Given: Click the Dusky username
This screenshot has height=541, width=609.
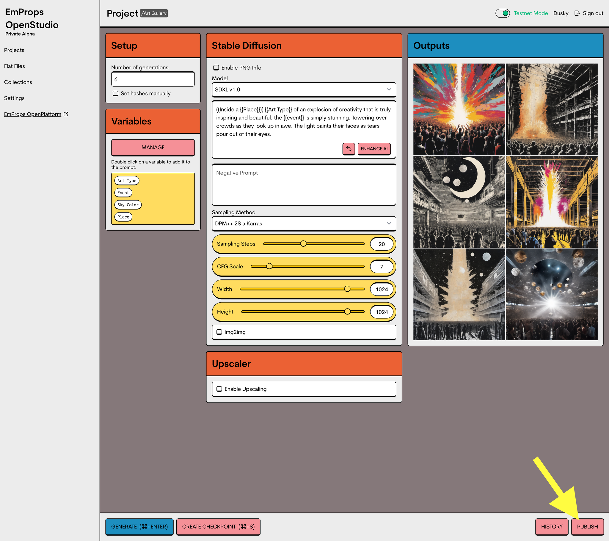Looking at the screenshot, I should tap(561, 13).
